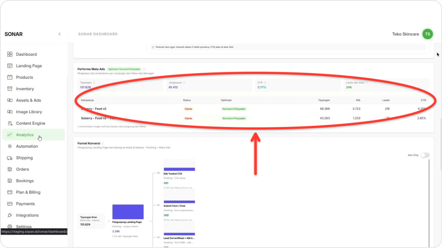Click the Inventory archive icon

click(10, 89)
